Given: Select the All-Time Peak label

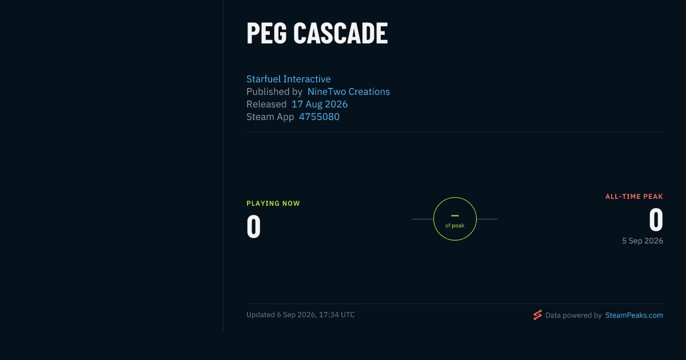Looking at the screenshot, I should point(634,197).
